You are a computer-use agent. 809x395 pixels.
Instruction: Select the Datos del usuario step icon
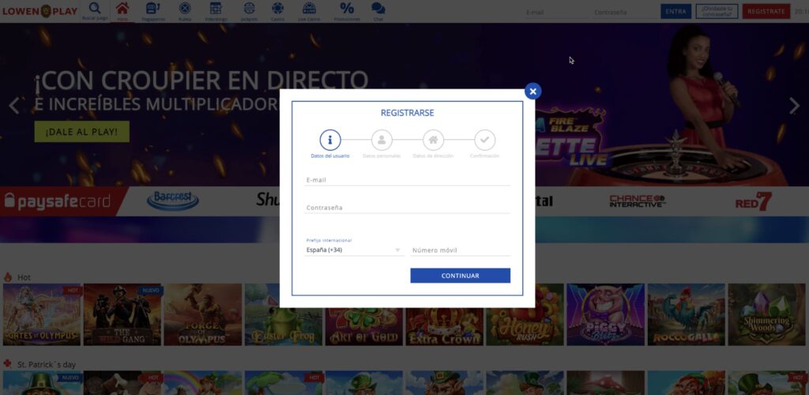(330, 140)
